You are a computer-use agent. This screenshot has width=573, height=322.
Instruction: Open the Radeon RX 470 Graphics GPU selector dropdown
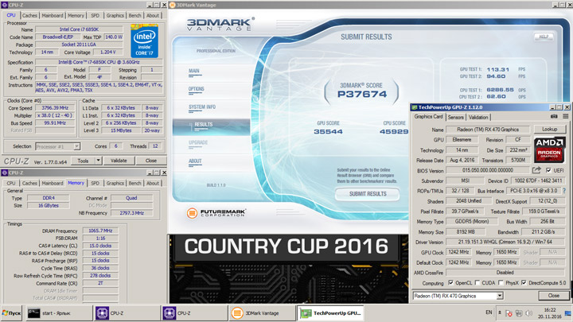click(499, 296)
